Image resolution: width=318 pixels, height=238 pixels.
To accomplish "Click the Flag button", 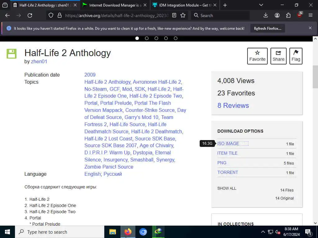I will (296, 56).
